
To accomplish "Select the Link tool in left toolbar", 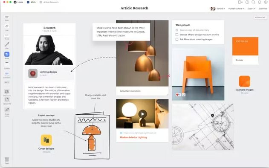I will click(x=7, y=27).
